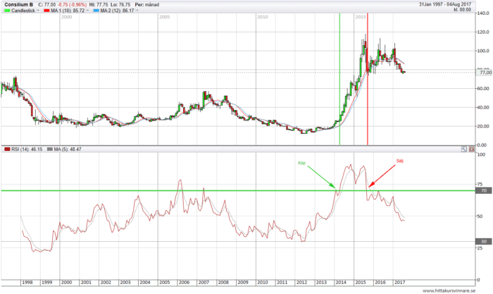
Task: Click the dark red RSI (14) swatch
Action: [x=7, y=149]
